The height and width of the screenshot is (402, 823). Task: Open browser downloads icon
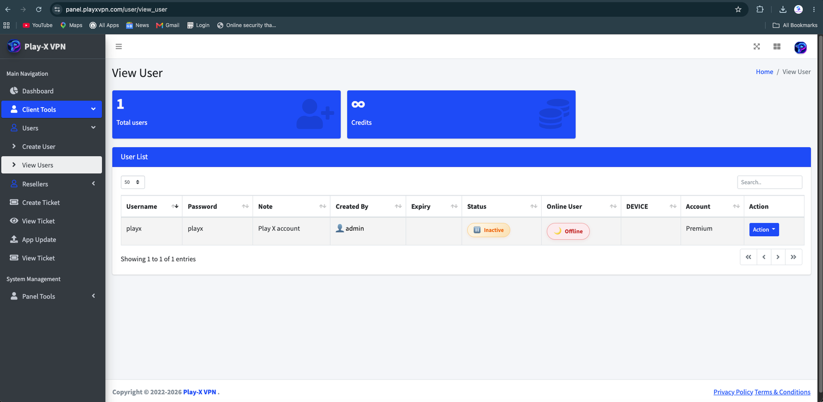(783, 9)
